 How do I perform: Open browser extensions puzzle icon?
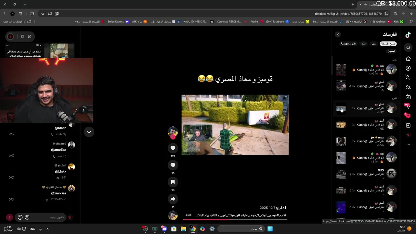pos(32,14)
